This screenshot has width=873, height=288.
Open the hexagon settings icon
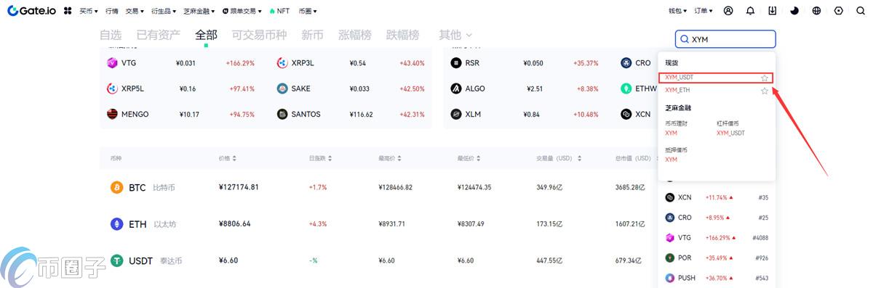tap(839, 11)
